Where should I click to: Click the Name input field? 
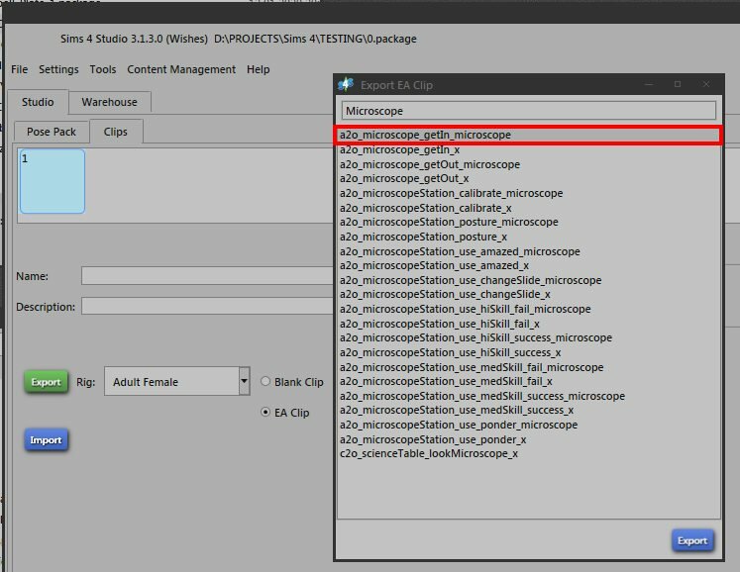tap(207, 275)
